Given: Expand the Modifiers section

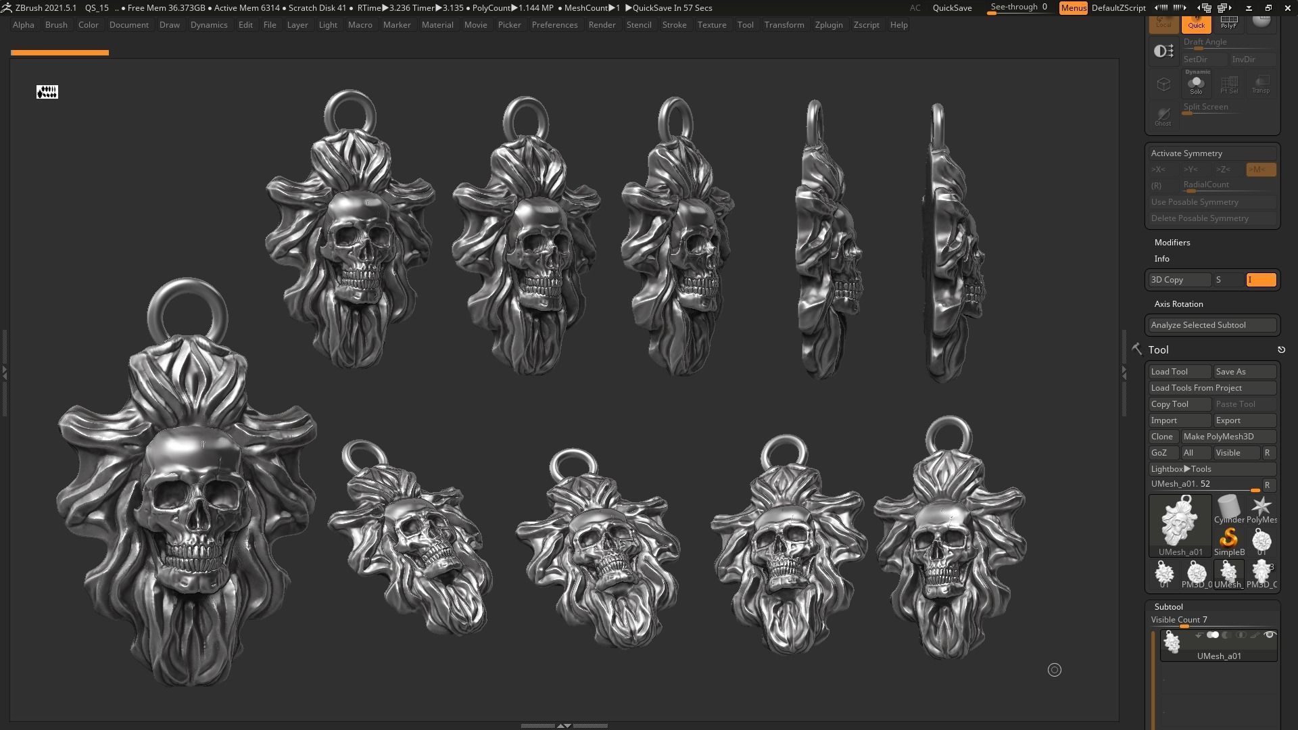Looking at the screenshot, I should click(1172, 243).
